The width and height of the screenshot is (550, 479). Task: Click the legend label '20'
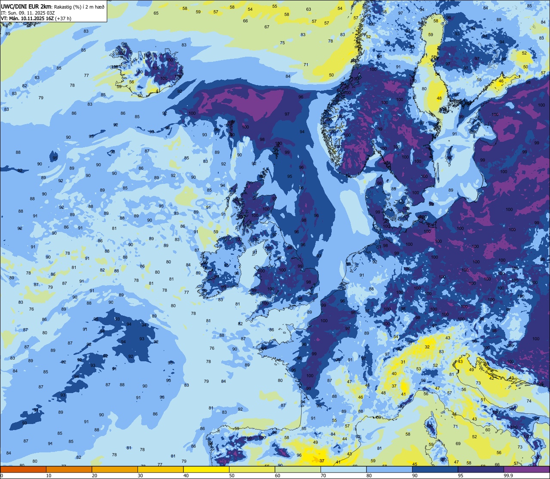95,476
